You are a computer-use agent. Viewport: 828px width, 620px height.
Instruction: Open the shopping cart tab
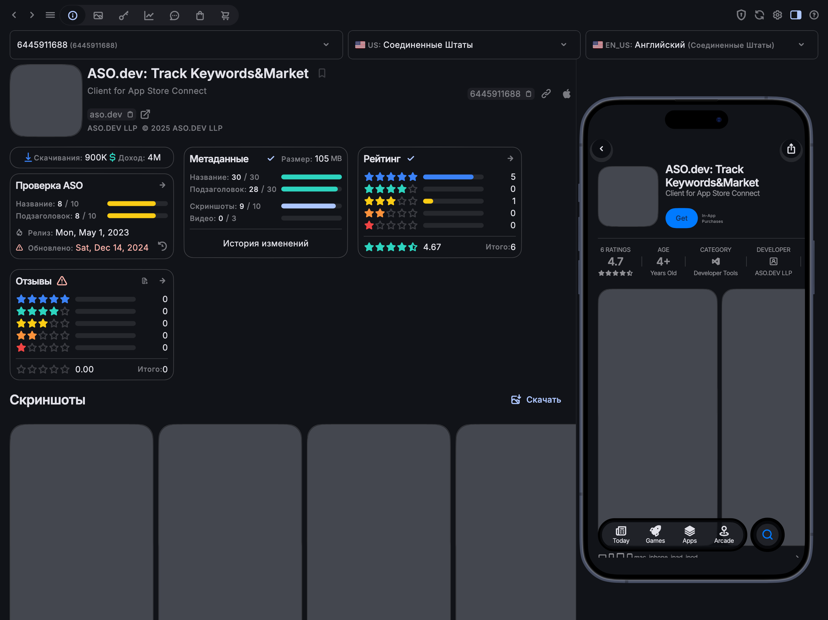225,15
